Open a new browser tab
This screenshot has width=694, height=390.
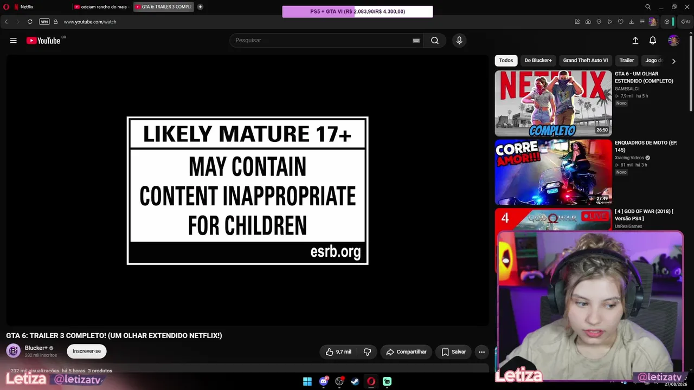click(200, 7)
